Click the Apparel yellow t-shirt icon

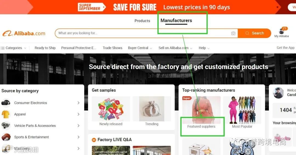point(6,114)
